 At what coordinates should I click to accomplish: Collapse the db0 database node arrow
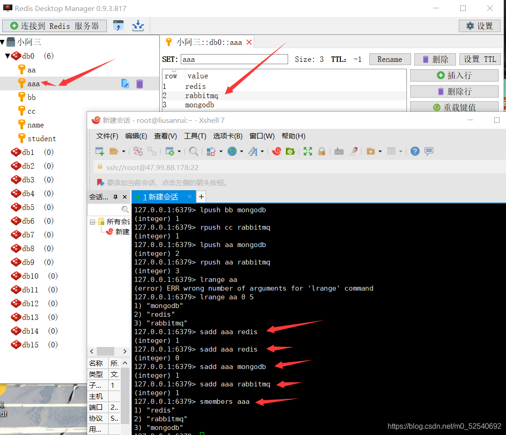[x=8, y=56]
